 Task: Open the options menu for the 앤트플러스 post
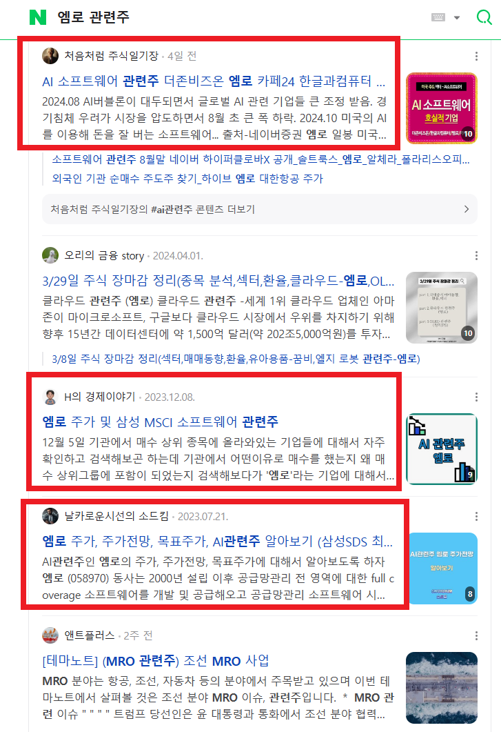(x=476, y=635)
